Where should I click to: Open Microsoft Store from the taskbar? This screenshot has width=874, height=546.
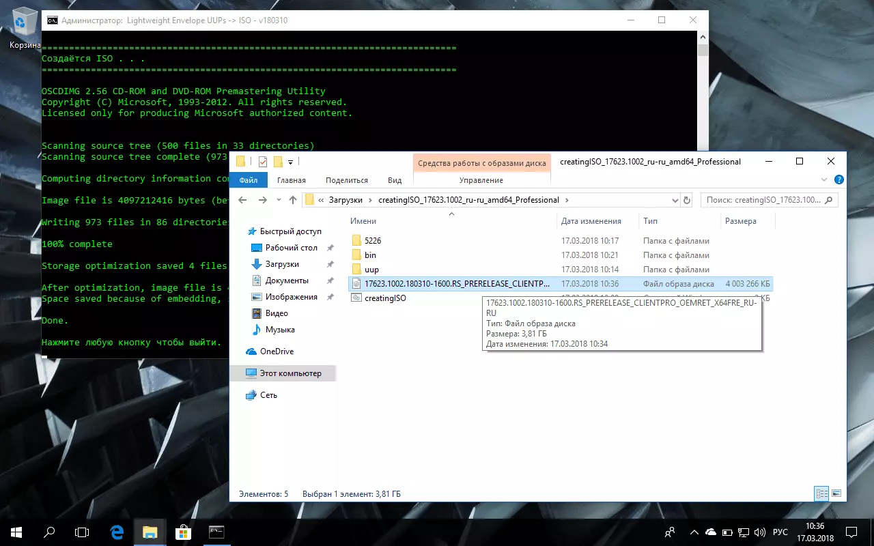click(x=182, y=532)
